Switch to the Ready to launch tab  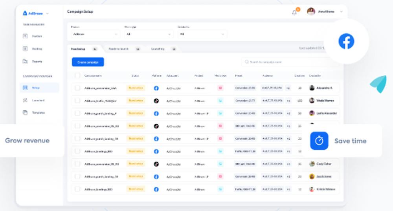click(x=124, y=49)
